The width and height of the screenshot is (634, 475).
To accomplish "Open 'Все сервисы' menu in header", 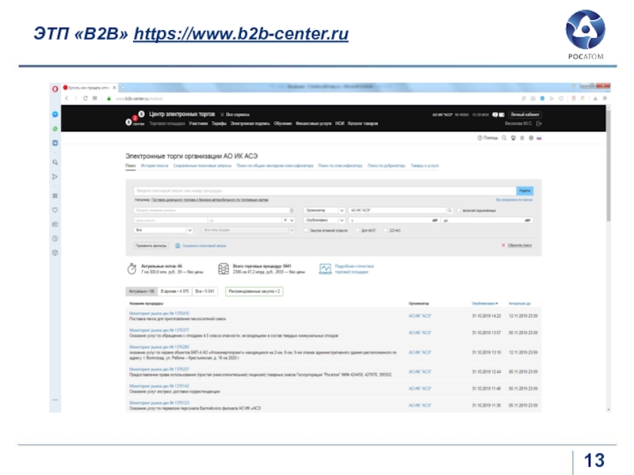I will pyautogui.click(x=235, y=115).
